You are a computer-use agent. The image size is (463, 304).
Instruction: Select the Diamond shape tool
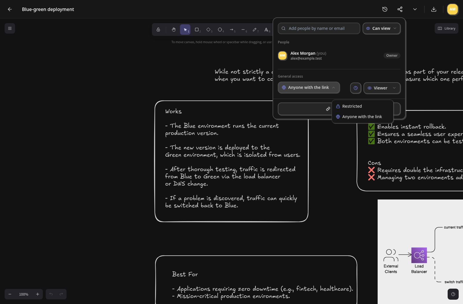[x=208, y=30]
